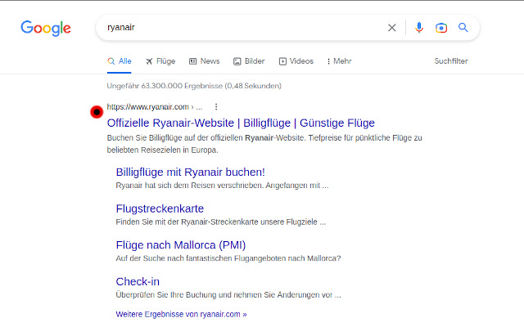Click the magnifying glass search button
Viewport: 524px width, 327px height.
point(463,27)
